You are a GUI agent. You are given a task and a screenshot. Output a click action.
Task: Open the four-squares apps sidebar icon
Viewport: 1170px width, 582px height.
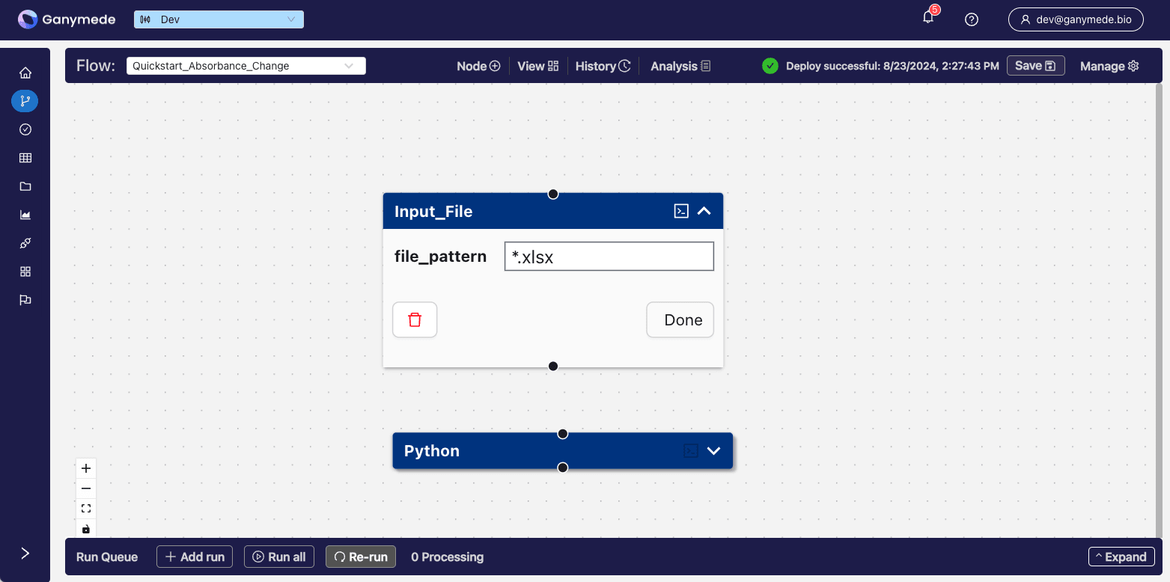click(x=25, y=272)
